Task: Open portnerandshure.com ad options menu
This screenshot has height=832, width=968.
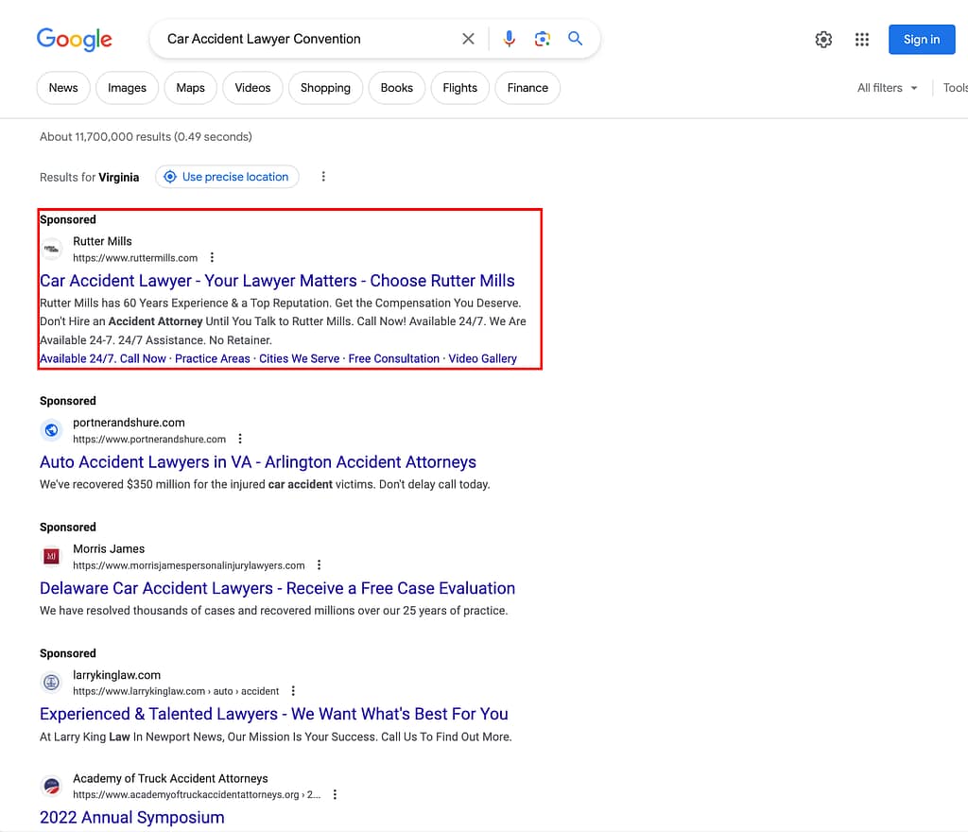Action: [240, 439]
